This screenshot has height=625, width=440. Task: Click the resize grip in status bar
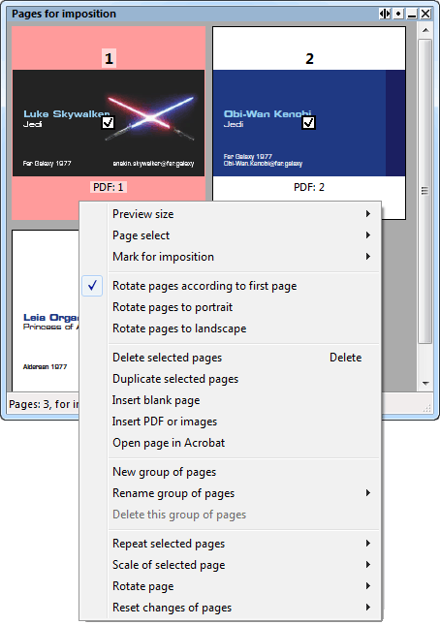click(x=426, y=408)
